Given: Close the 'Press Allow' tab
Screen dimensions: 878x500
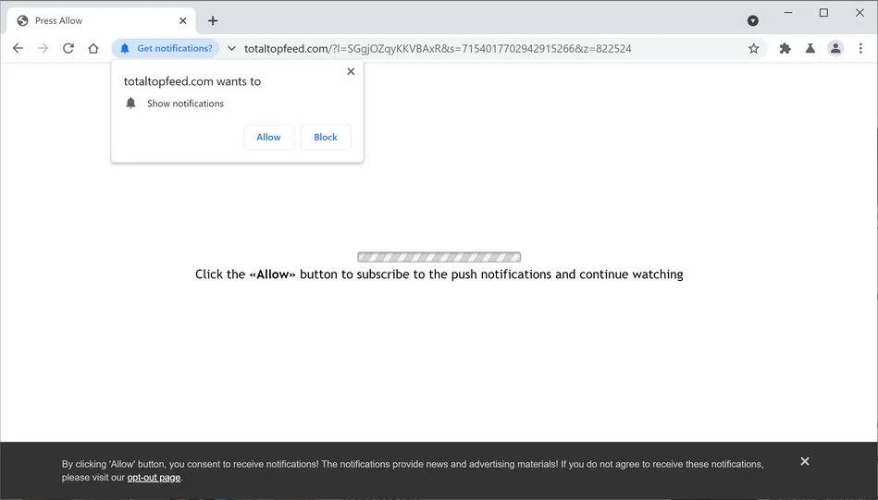Looking at the screenshot, I should coord(183,20).
